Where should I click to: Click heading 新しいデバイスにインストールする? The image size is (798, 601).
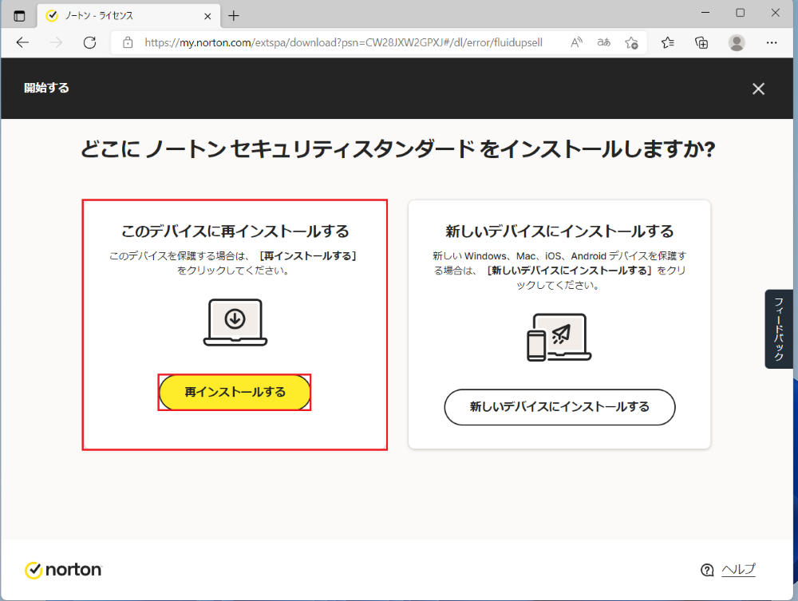click(x=559, y=231)
